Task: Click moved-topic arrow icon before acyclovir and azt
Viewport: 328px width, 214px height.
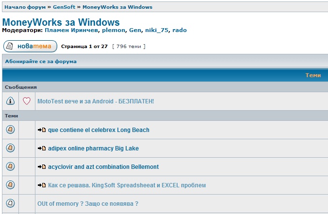Action: [x=42, y=167]
